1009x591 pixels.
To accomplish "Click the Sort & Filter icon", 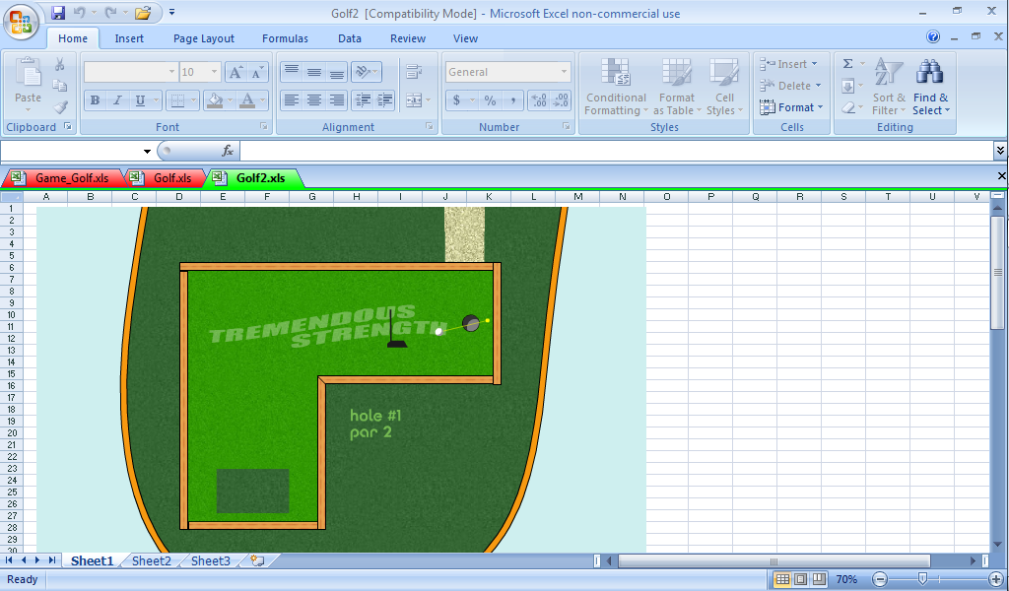I will click(889, 74).
